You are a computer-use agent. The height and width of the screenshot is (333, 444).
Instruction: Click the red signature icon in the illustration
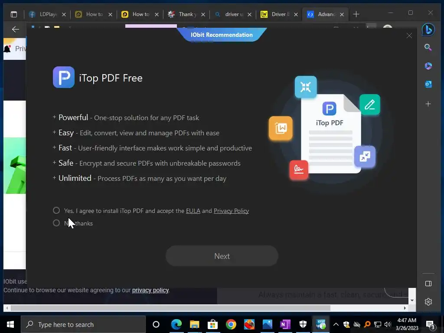[299, 170]
